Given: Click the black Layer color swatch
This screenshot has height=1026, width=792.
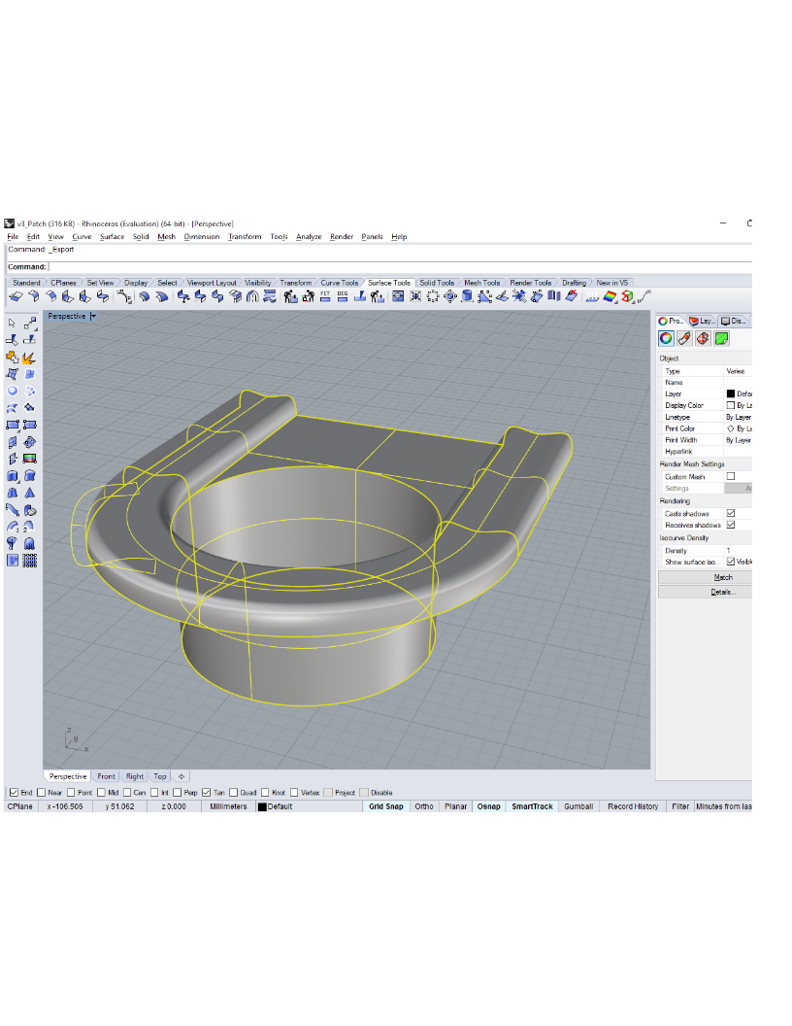Looking at the screenshot, I should tap(731, 393).
